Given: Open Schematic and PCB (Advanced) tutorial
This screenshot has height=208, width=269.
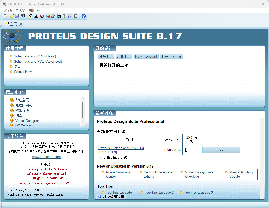Looking at the screenshot, I should click(x=38, y=62).
